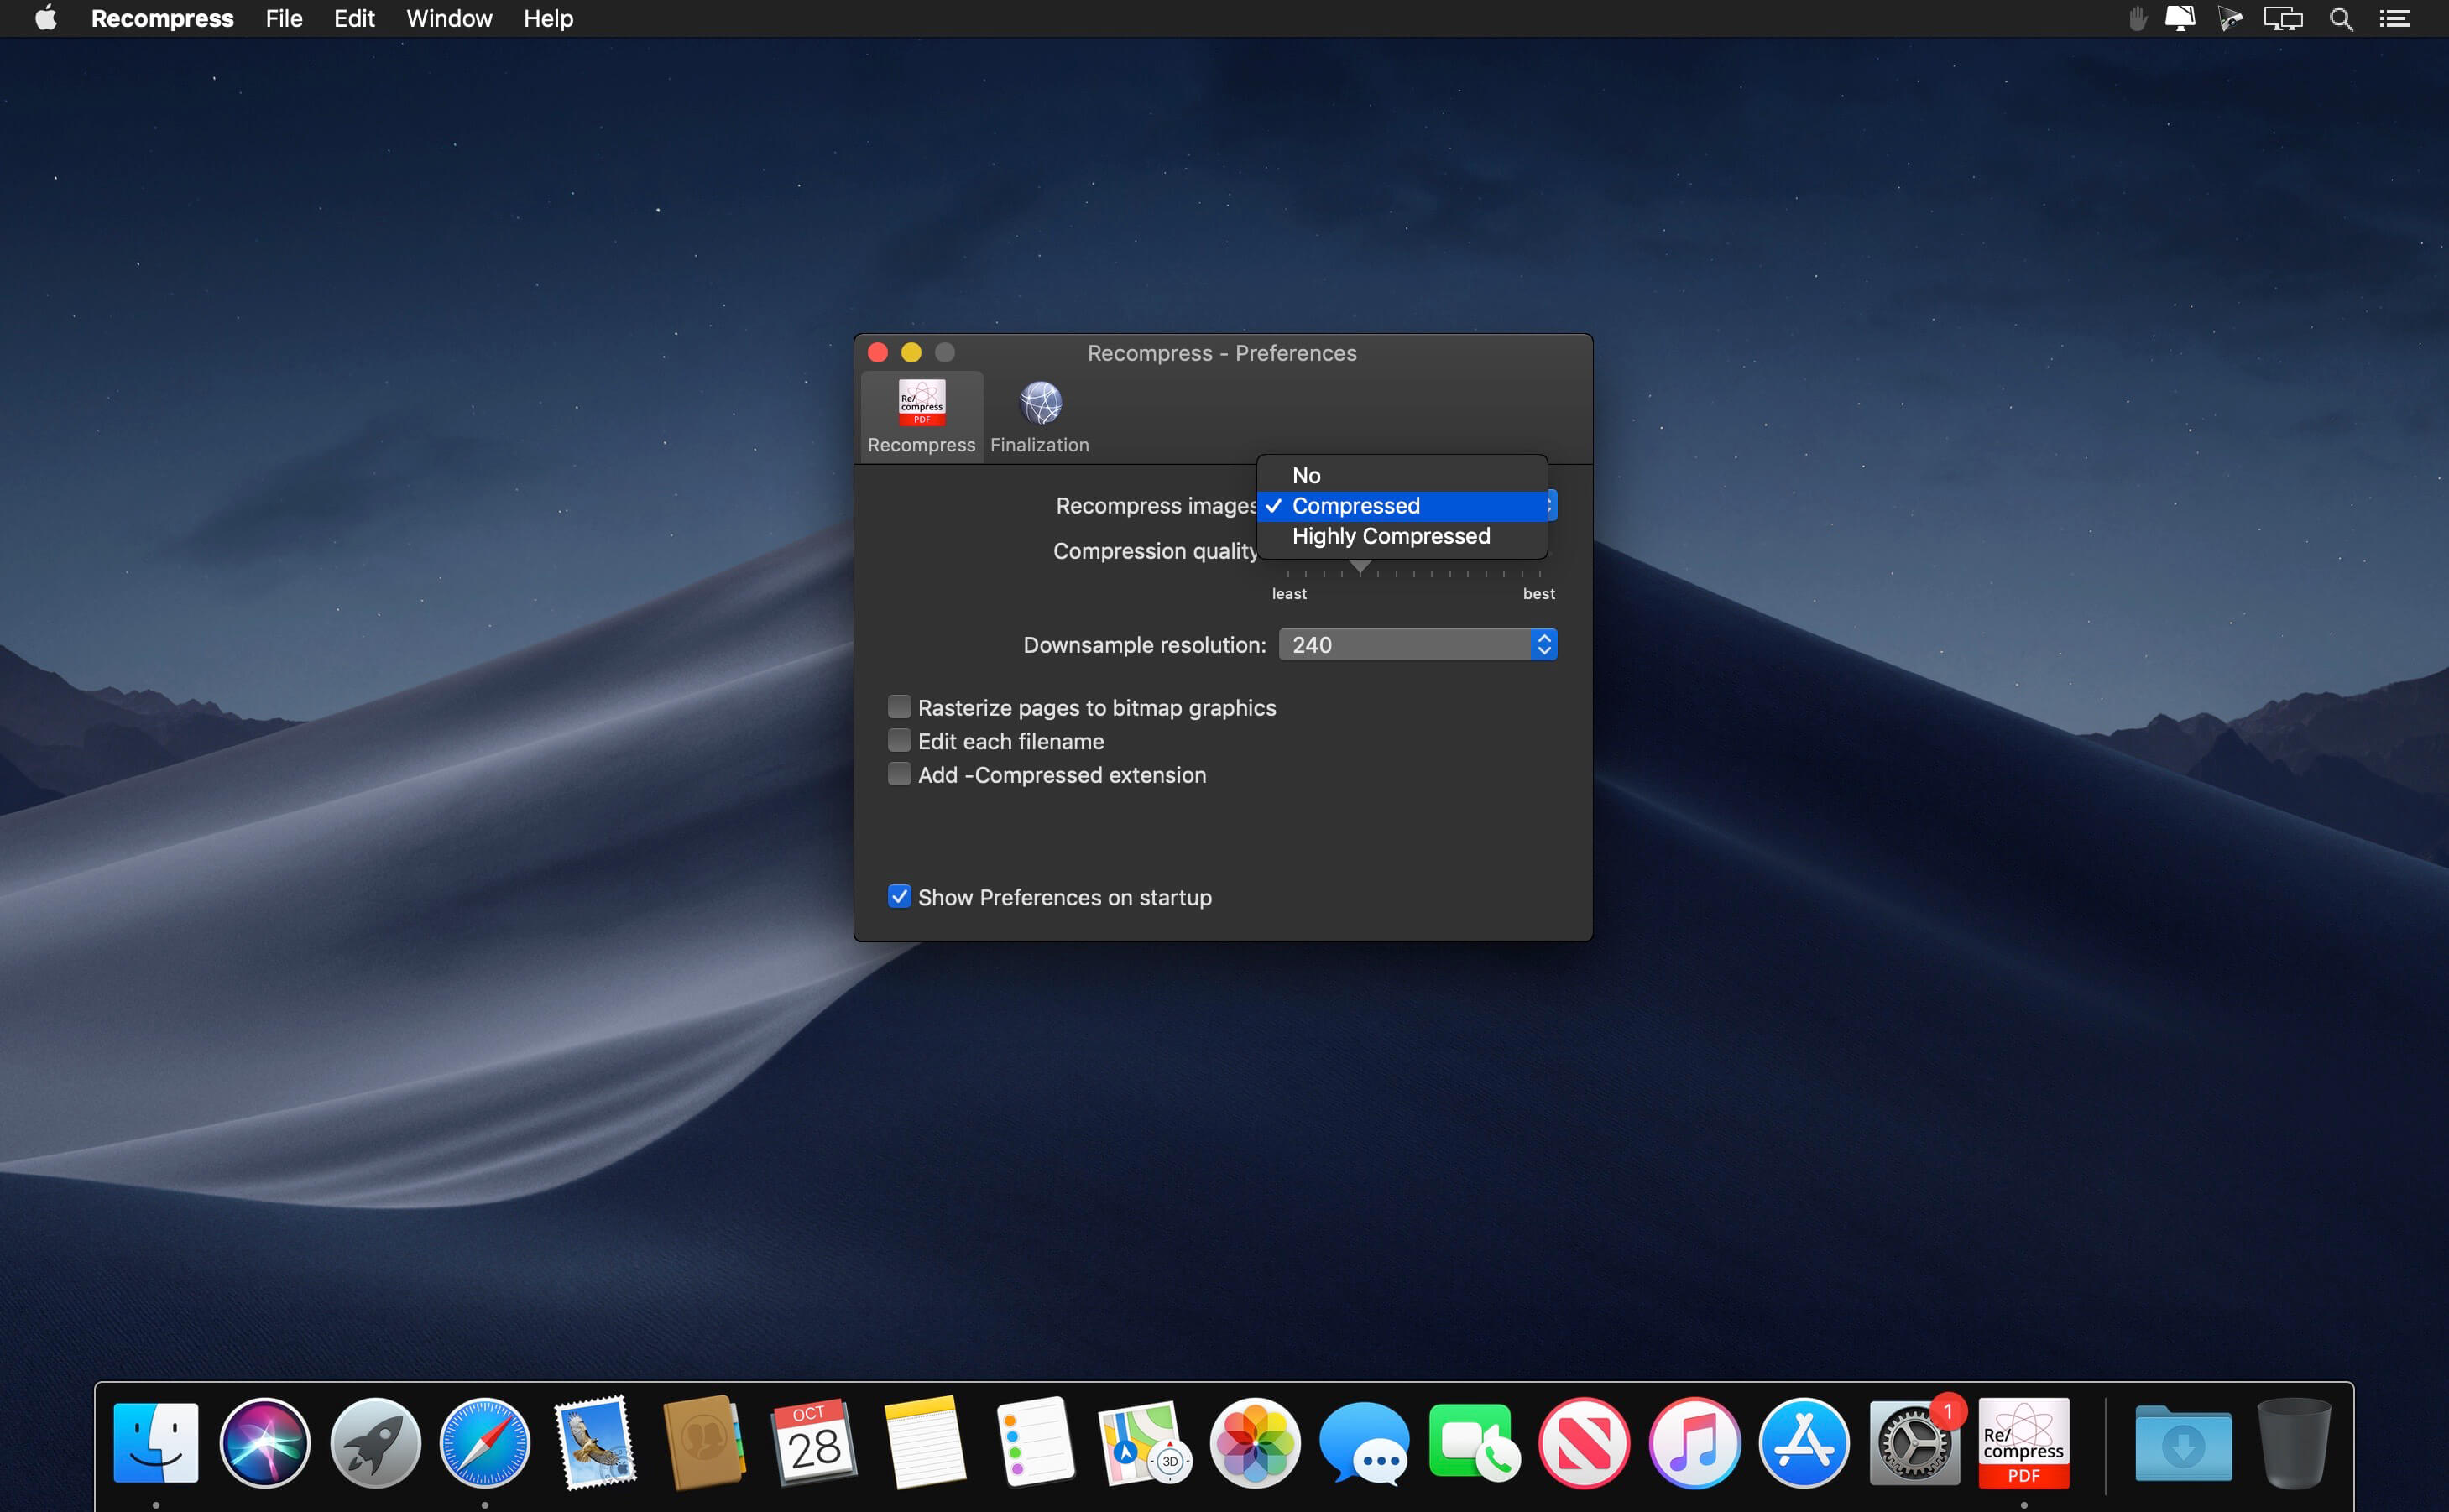Open the File menu

pyautogui.click(x=284, y=19)
